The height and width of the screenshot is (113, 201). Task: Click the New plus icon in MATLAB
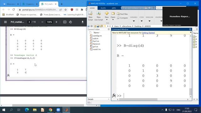107,13
